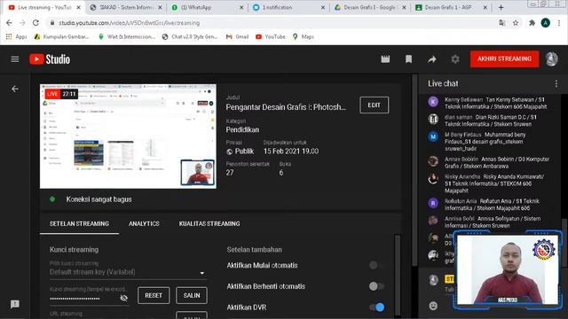Open the Chrome profile avatar A
The image size is (568, 319).
[x=546, y=23]
